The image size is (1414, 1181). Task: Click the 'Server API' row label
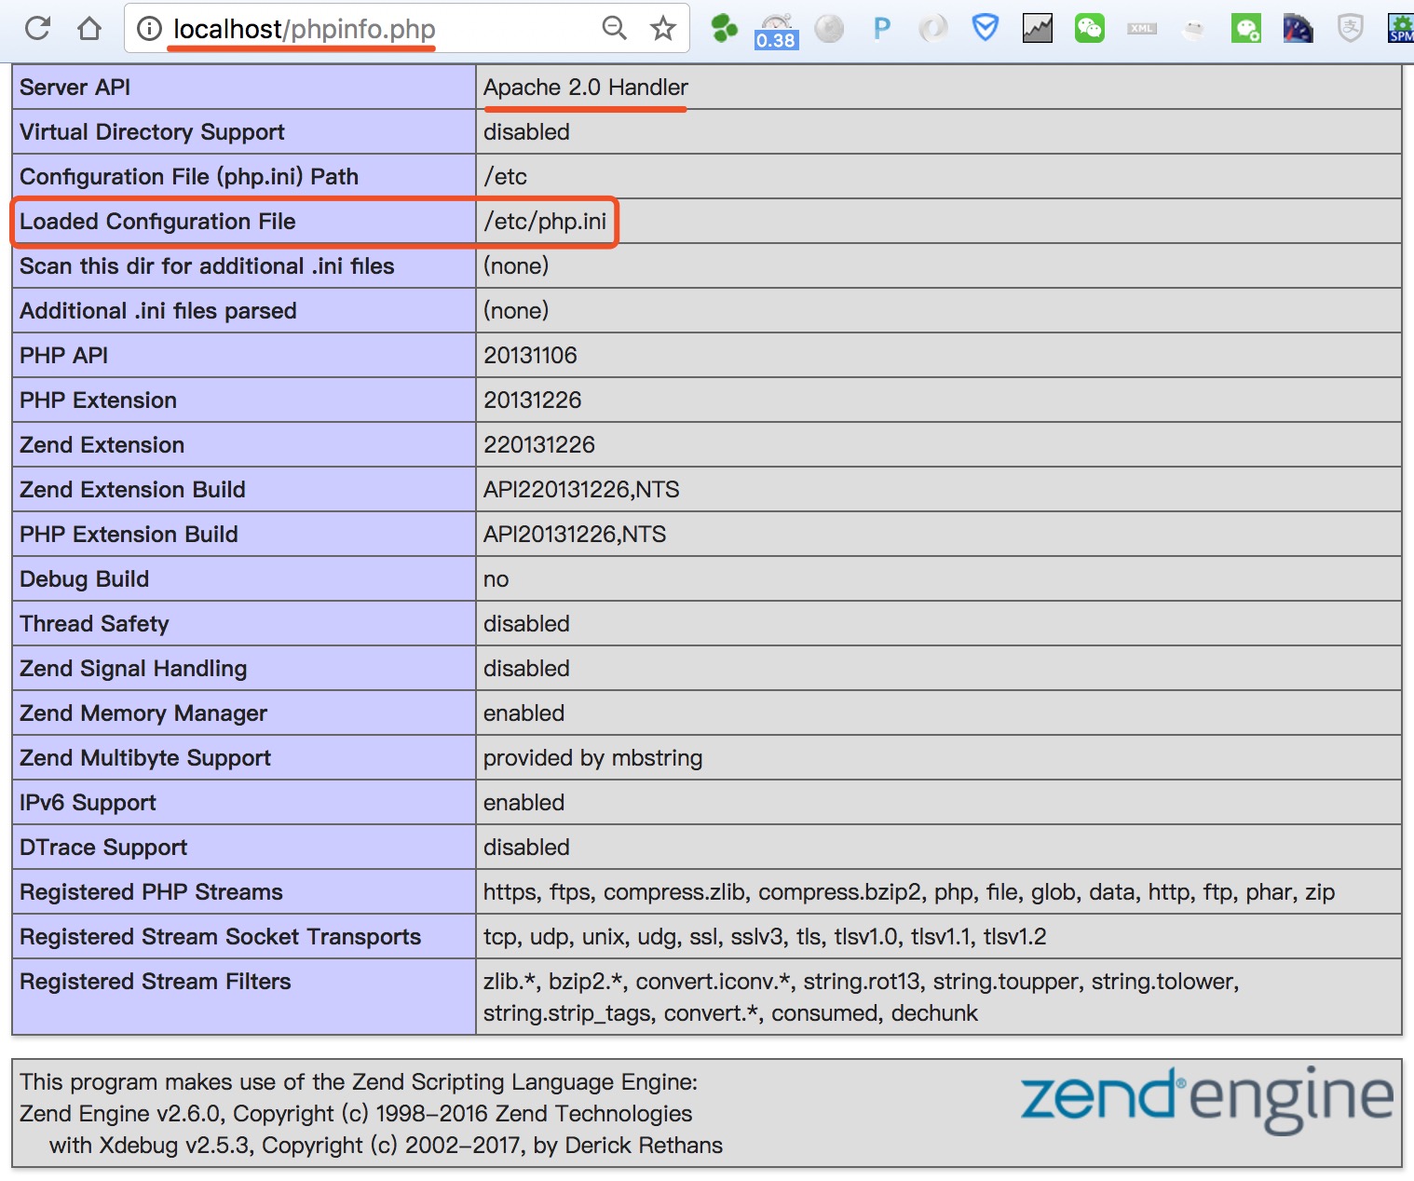tap(75, 88)
